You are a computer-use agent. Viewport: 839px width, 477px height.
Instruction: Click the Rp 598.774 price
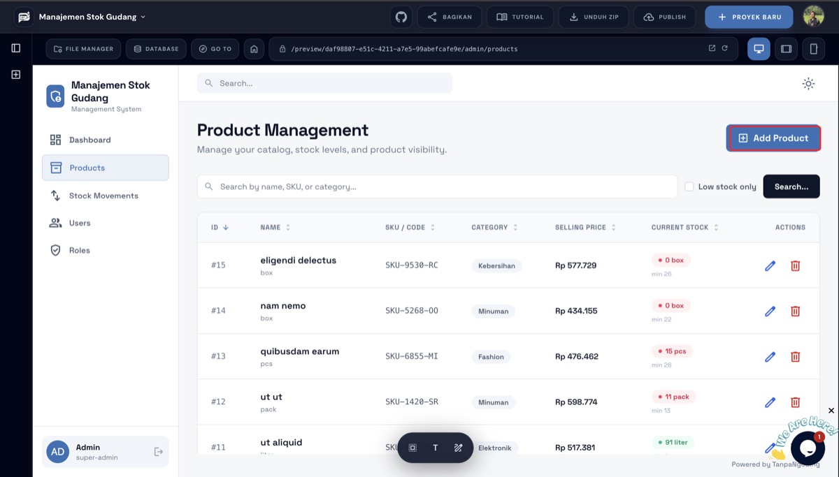point(576,402)
